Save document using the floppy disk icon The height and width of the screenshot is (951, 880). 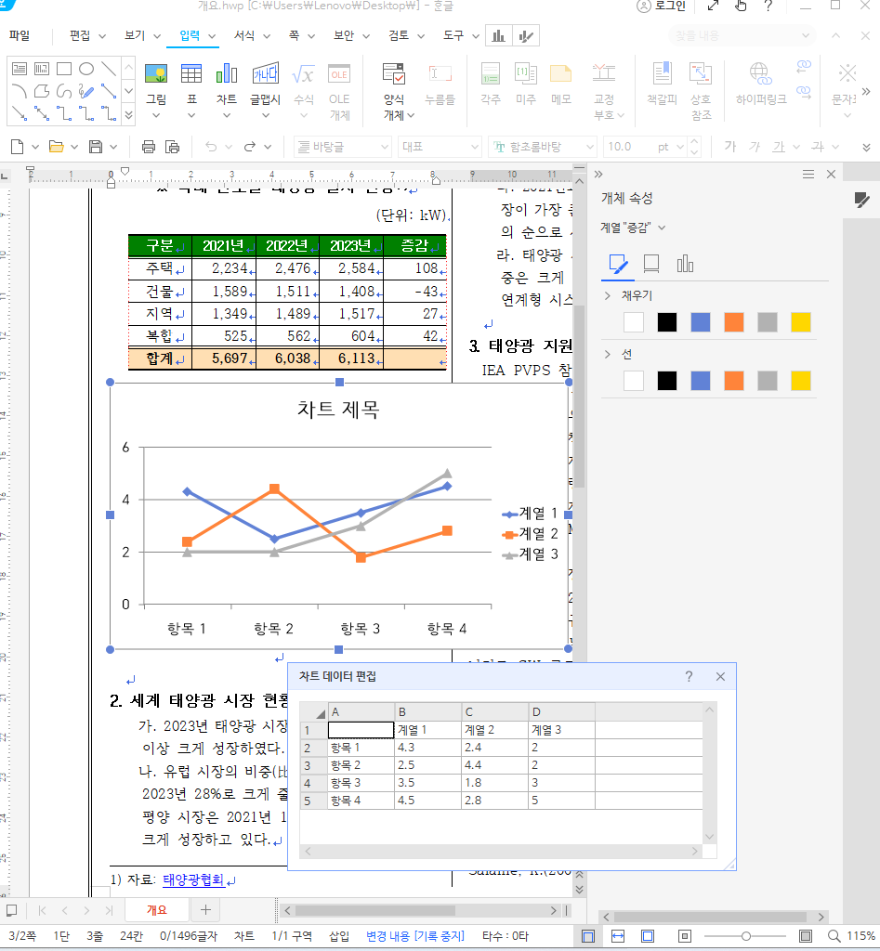click(95, 147)
